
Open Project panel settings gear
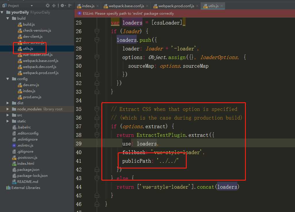coord(62,6)
